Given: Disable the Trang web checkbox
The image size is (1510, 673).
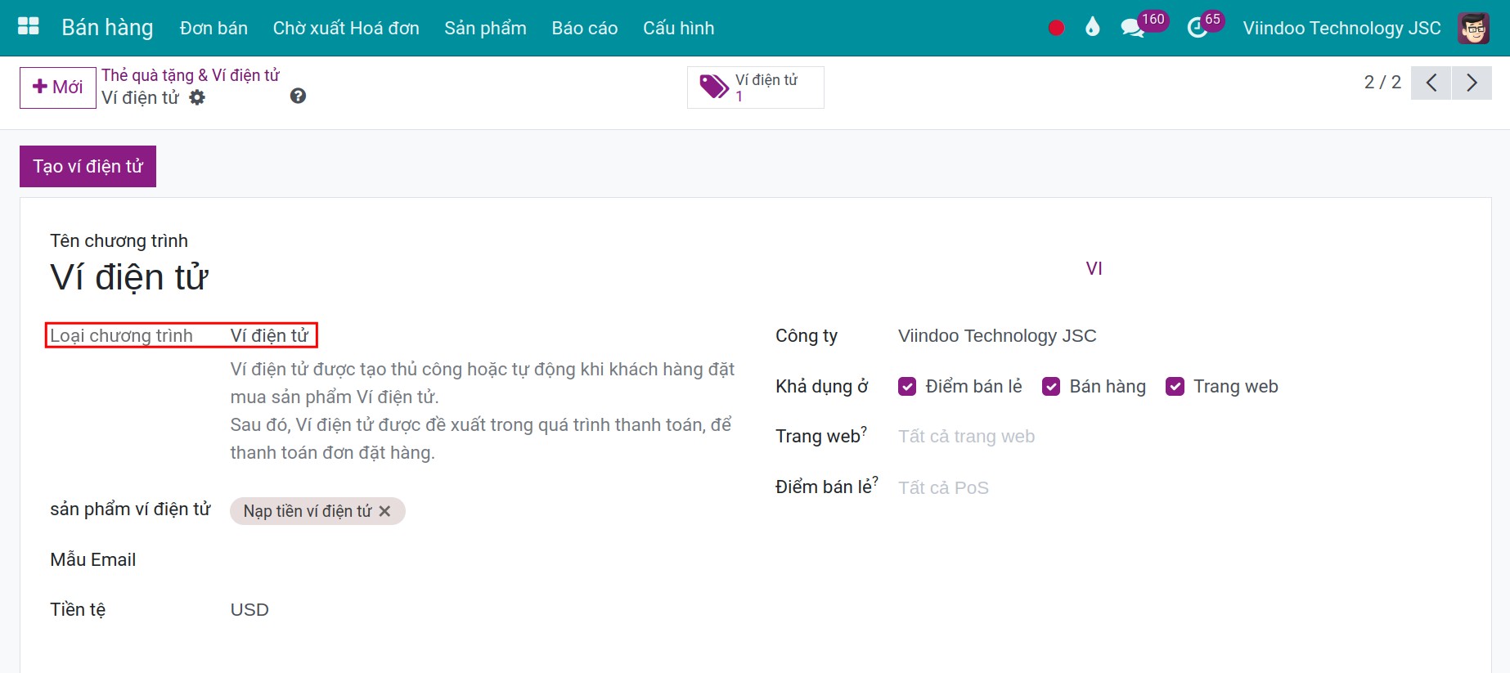Looking at the screenshot, I should [1175, 387].
